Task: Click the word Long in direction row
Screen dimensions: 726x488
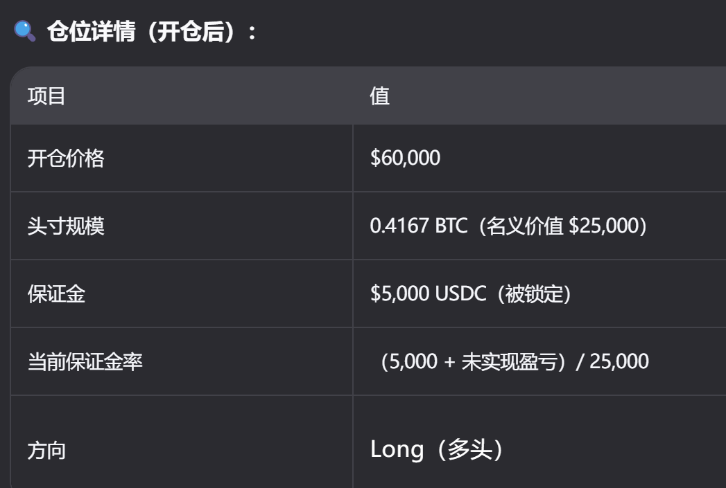Action: click(x=397, y=450)
